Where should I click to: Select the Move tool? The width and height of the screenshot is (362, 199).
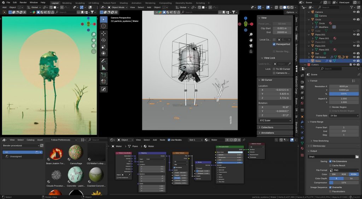[x=104, y=34]
